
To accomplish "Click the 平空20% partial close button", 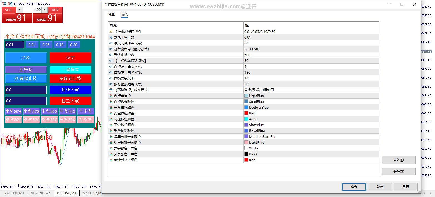I will [13, 120].
